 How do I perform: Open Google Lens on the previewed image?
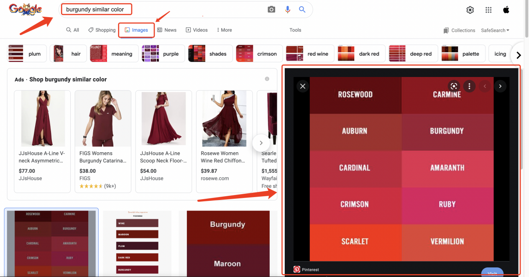click(x=454, y=86)
